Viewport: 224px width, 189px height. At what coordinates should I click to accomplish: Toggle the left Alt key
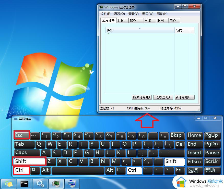(46, 171)
